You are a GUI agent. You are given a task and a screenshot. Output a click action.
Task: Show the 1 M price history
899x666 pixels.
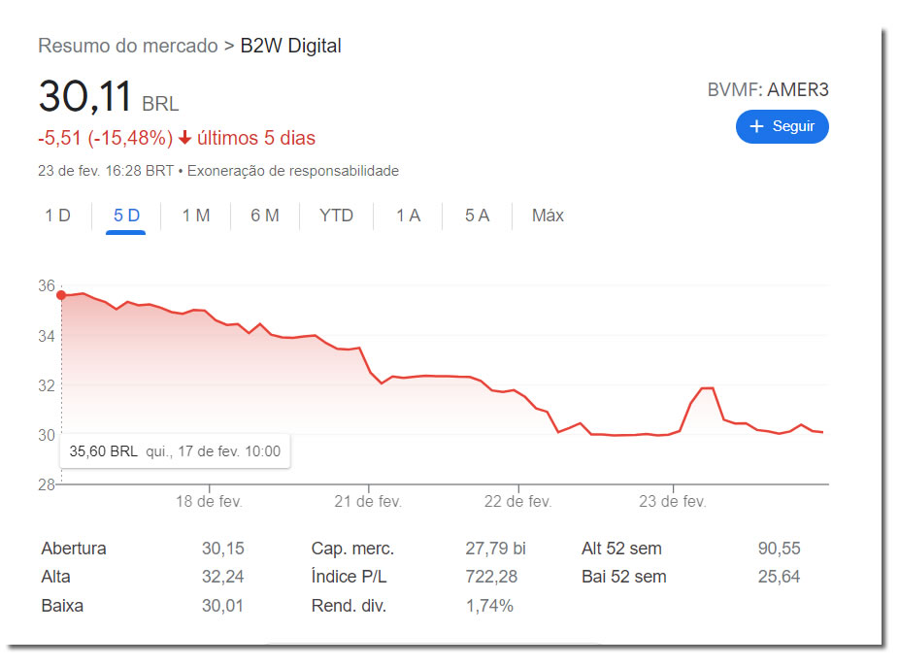click(195, 216)
